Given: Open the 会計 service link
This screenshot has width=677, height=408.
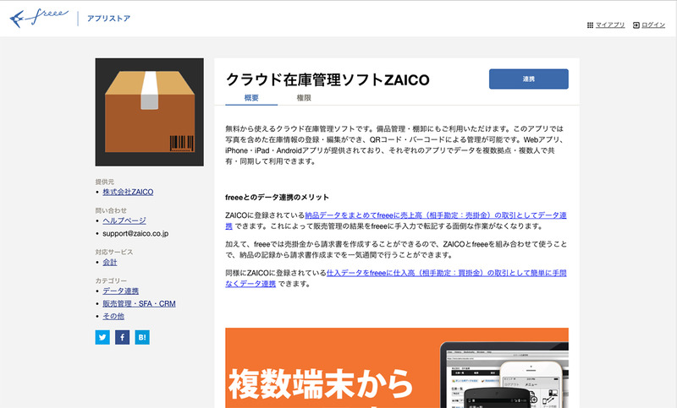Looking at the screenshot, I should 110,262.
